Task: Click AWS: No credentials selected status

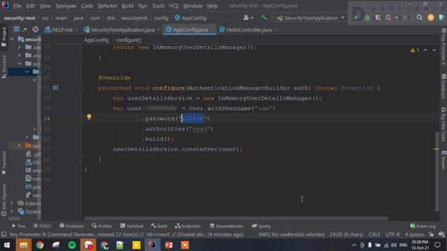Action: pos(291,234)
